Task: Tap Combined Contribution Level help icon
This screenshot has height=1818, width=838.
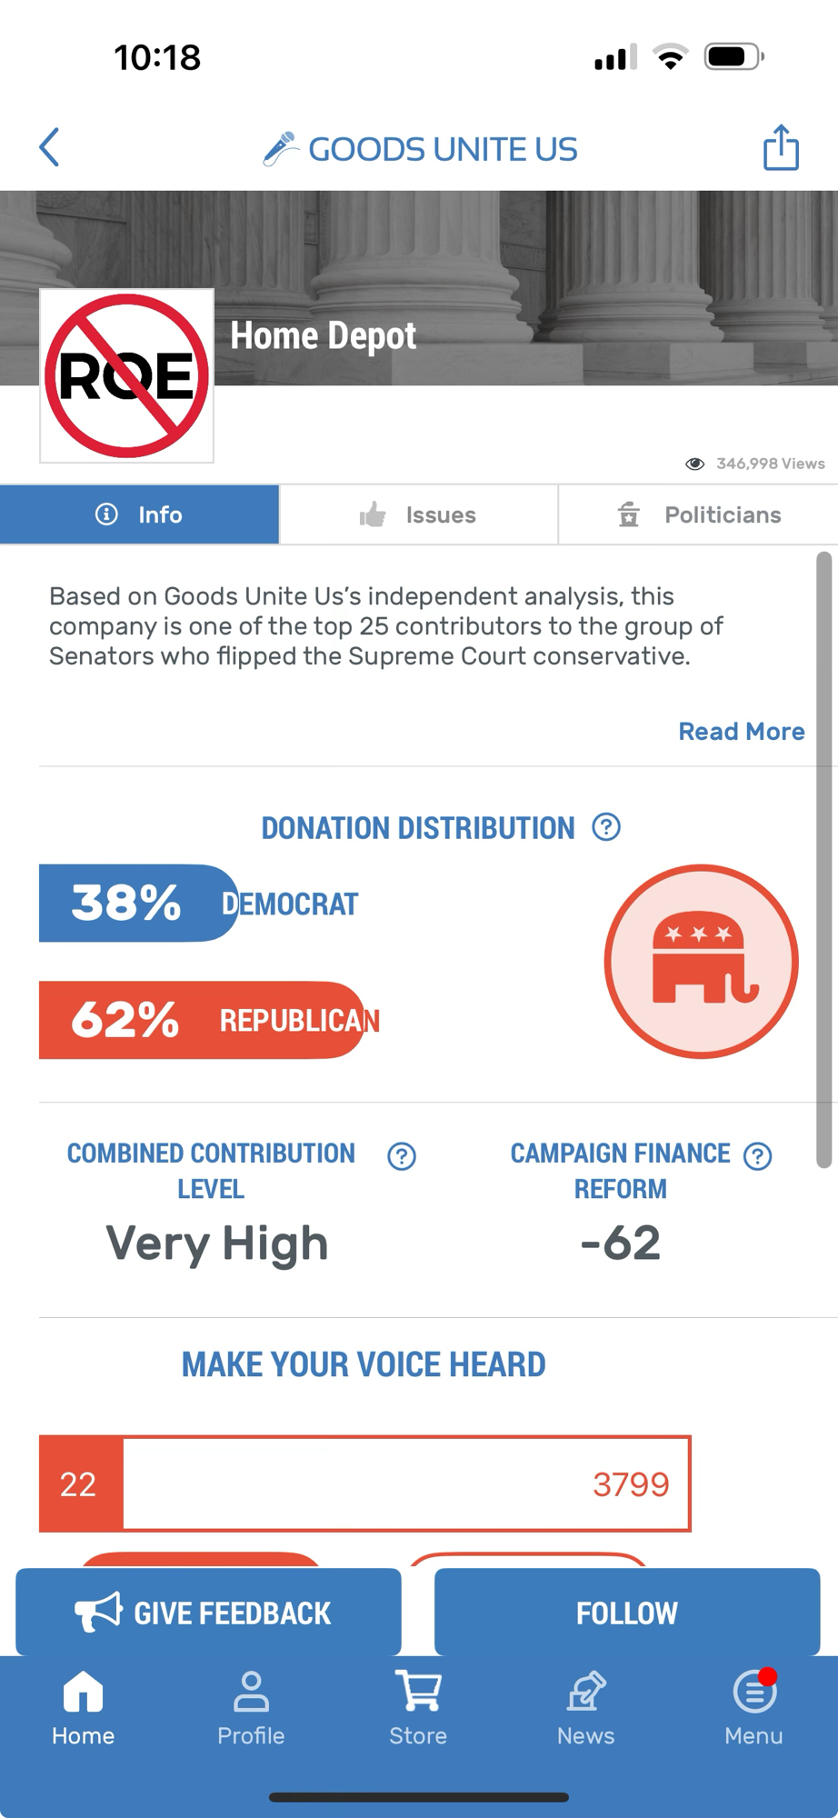Action: 402,1156
